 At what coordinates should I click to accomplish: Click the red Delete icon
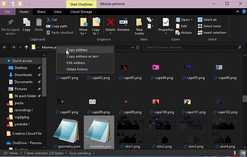110,22
